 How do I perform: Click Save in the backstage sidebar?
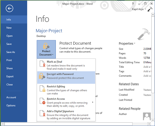[14, 44]
